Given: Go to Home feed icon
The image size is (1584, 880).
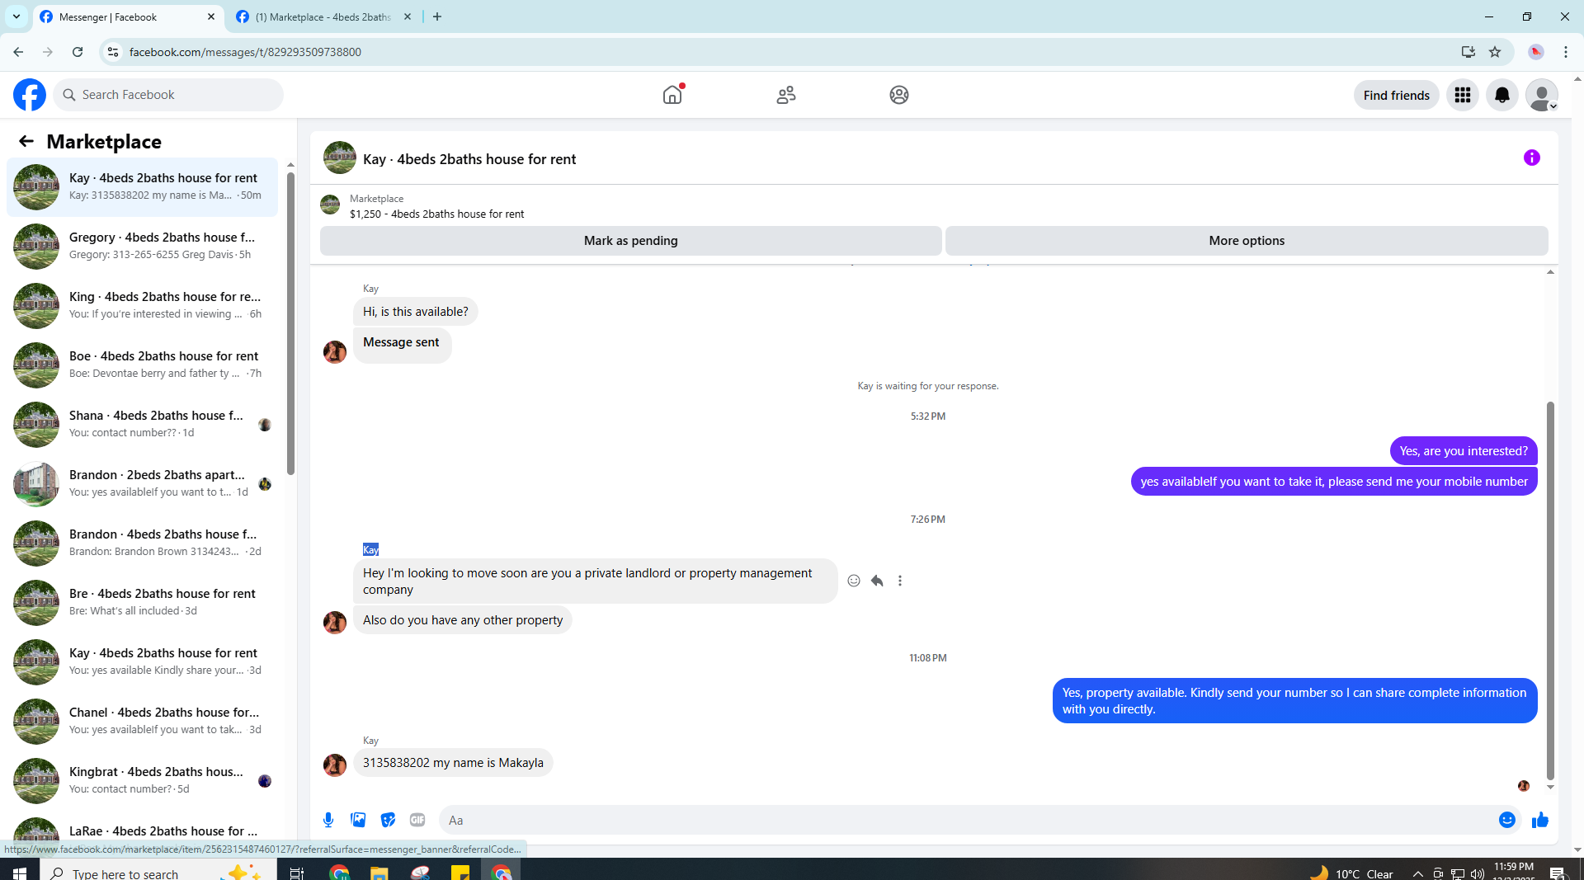Looking at the screenshot, I should click(672, 95).
